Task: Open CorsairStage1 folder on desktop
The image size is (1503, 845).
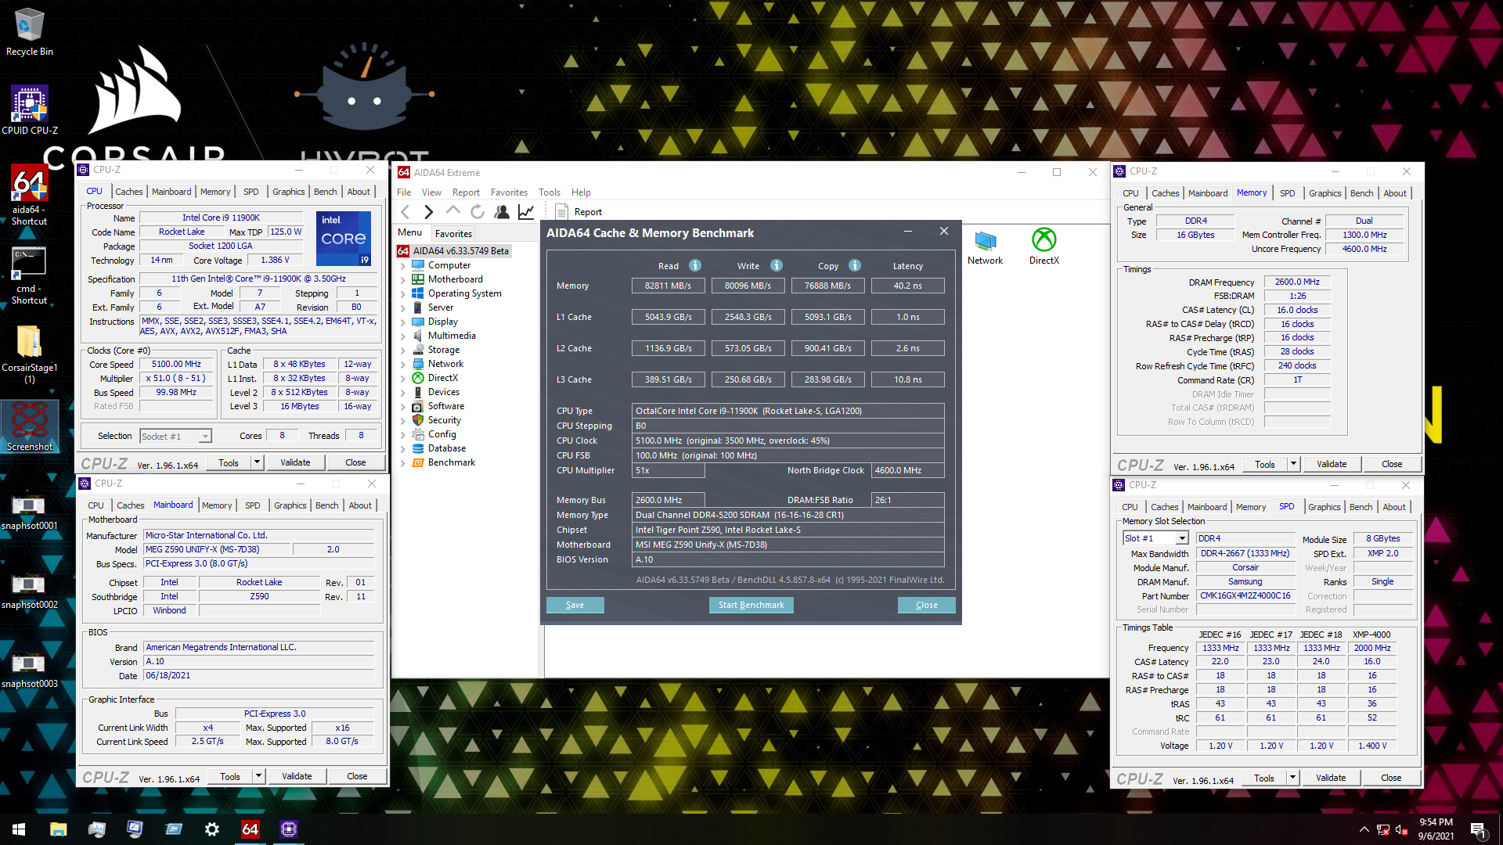Action: point(30,354)
